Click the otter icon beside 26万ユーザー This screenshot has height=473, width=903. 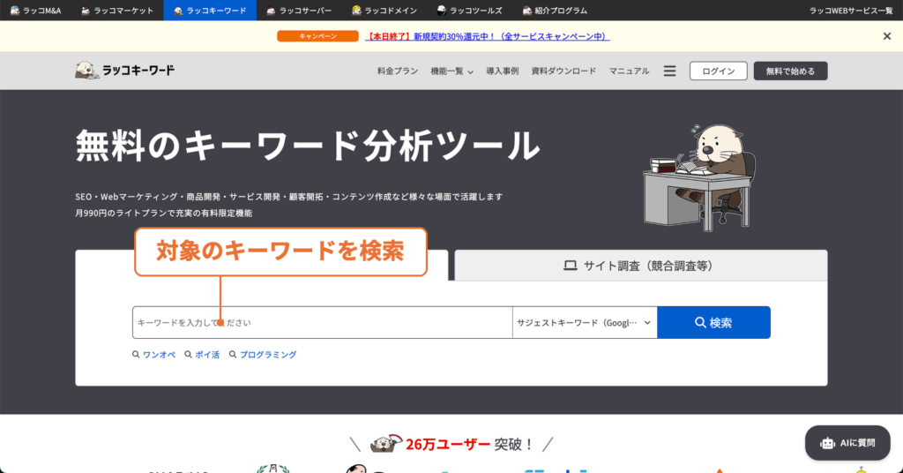[385, 443]
